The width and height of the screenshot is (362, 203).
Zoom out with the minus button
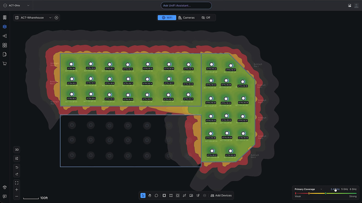[x=17, y=196]
